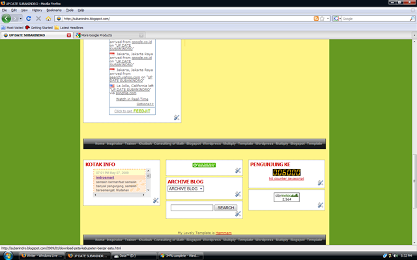Open the Bookmarks menu
The image size is (417, 260).
point(54,10)
